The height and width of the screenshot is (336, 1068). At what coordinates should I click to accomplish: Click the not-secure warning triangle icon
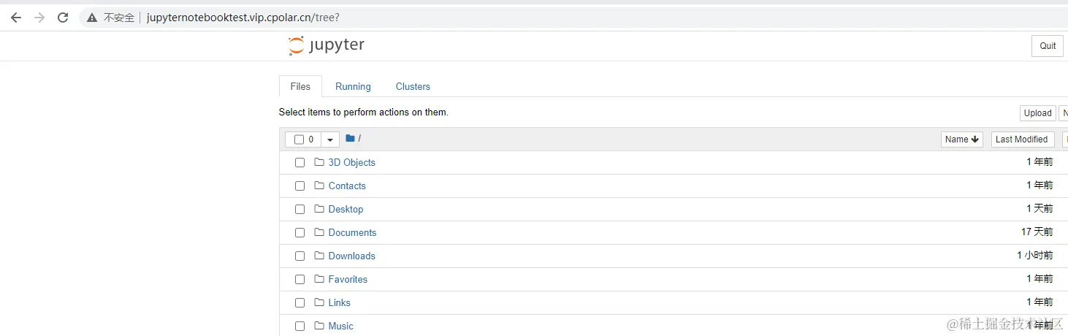click(x=91, y=18)
